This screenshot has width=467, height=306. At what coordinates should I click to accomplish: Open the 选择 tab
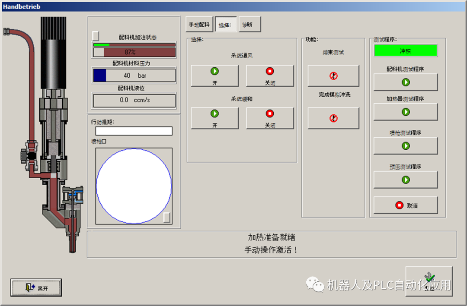[225, 24]
